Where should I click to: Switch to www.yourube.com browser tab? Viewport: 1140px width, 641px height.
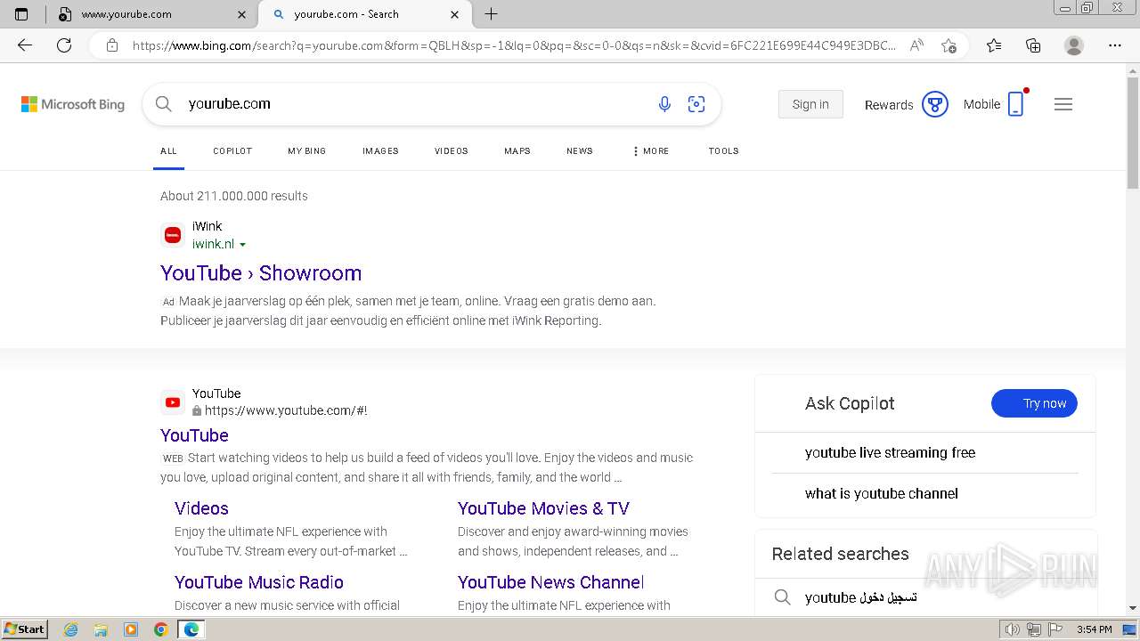pyautogui.click(x=150, y=14)
